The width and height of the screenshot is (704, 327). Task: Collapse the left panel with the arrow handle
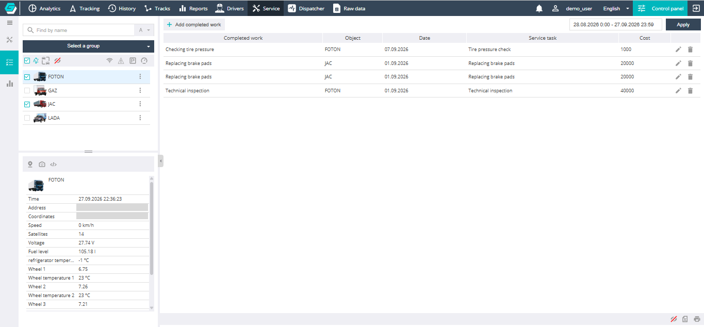tap(160, 161)
